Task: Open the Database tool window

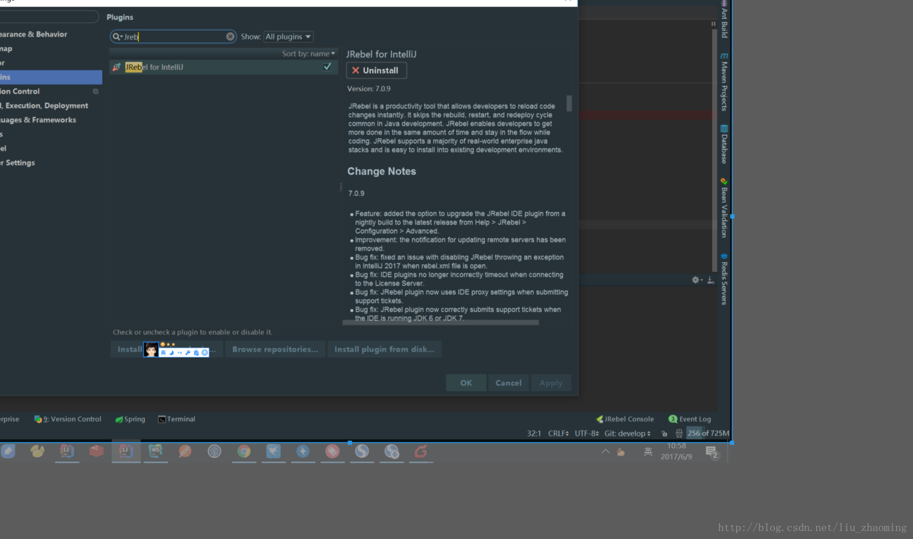Action: coord(724,144)
